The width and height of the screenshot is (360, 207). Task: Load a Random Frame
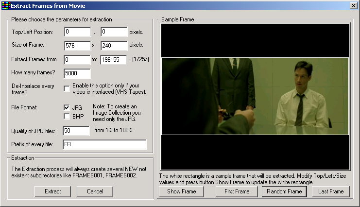[284, 191]
